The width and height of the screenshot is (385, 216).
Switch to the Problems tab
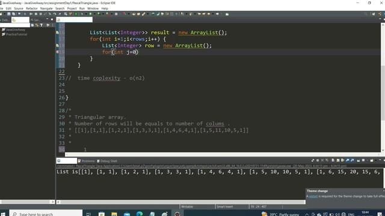pyautogui.click(x=86, y=161)
